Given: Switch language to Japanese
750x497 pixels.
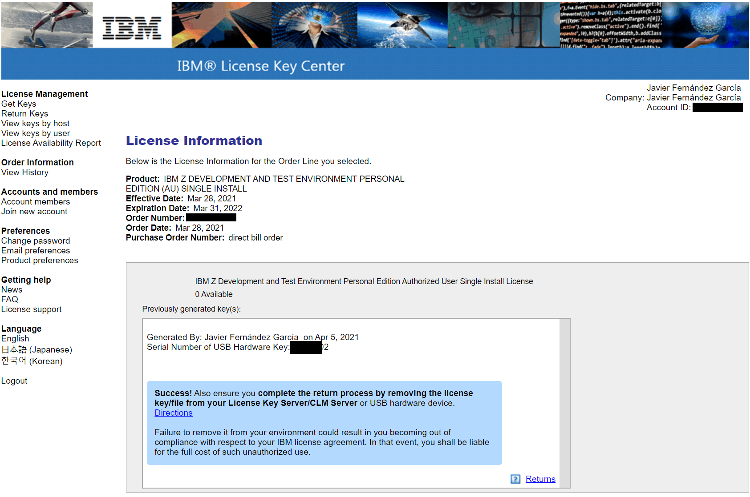Looking at the screenshot, I should 36,349.
